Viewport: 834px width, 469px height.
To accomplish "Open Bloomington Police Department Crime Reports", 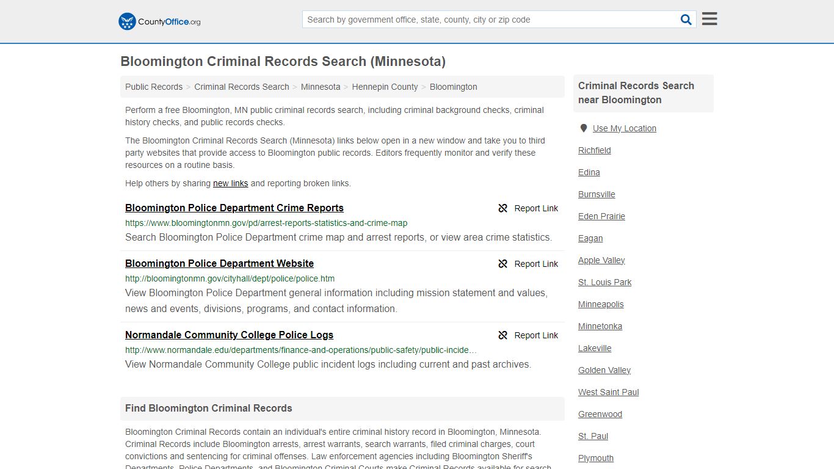I will click(234, 208).
